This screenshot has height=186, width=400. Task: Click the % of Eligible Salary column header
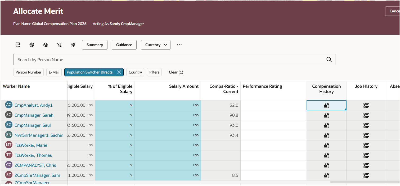(115, 91)
